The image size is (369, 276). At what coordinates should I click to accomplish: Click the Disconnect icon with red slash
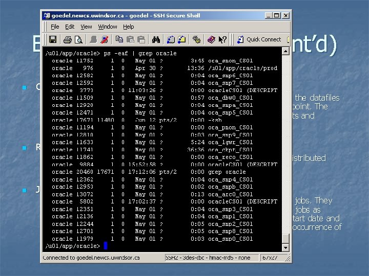[x=104, y=39]
